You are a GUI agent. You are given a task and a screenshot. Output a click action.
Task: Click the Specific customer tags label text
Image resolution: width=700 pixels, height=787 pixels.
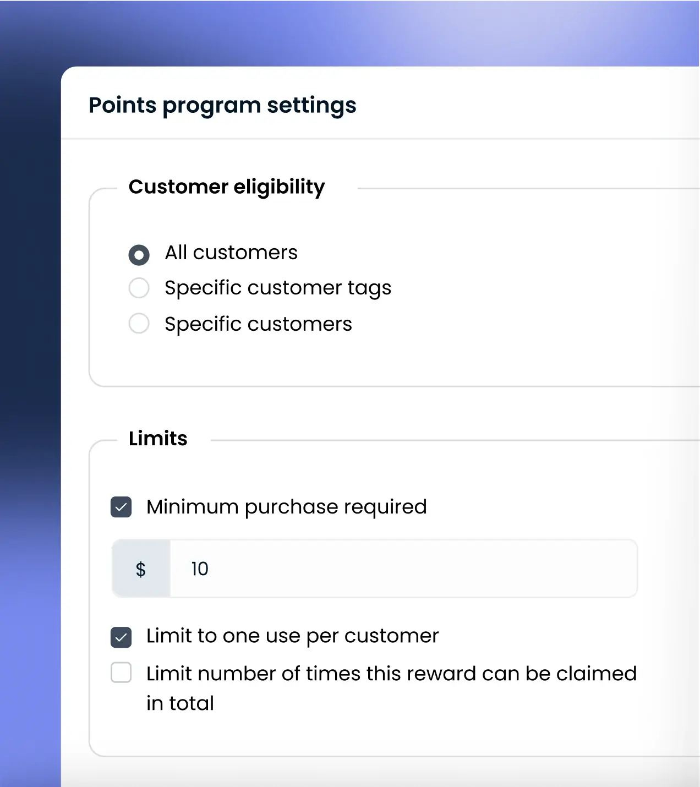[x=278, y=288]
